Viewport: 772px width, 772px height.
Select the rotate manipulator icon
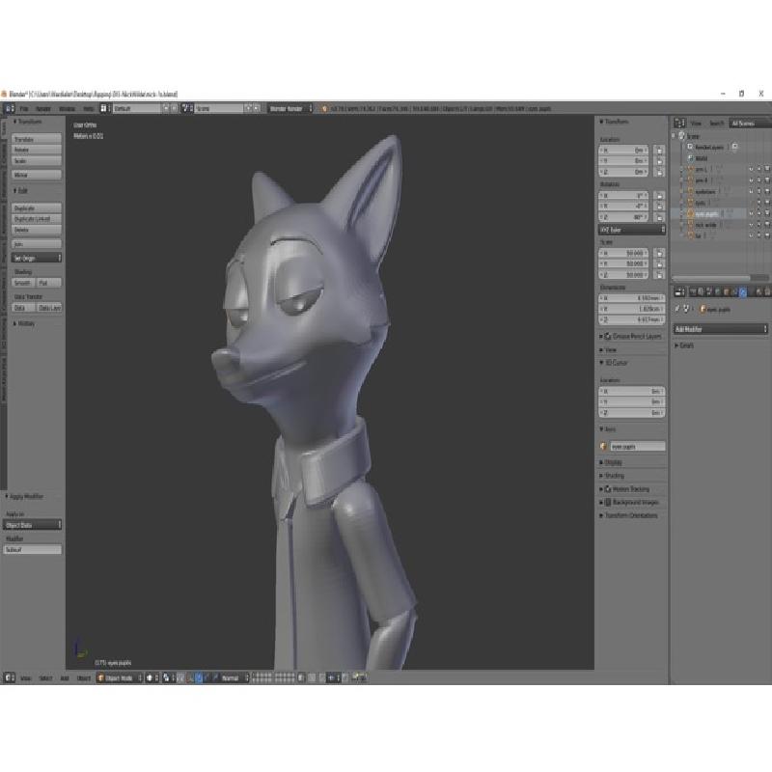[x=207, y=678]
